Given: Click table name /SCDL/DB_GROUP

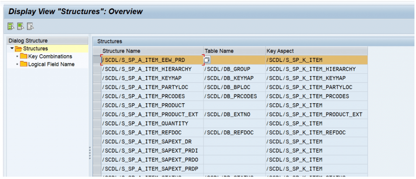Looking at the screenshot, I should pyautogui.click(x=227, y=69).
